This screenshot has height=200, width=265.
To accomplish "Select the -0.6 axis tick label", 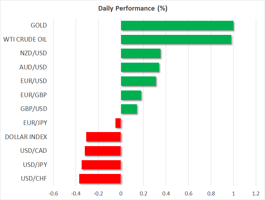I will (53, 193).
